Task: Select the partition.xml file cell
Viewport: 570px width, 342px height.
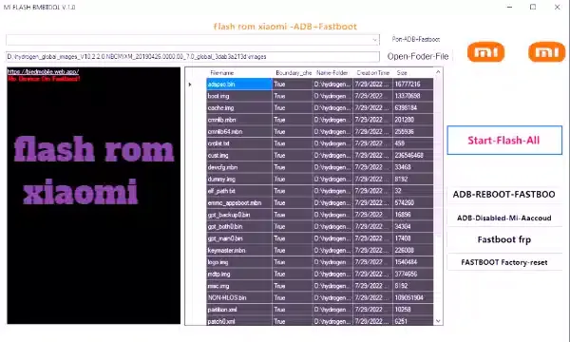Action: coord(239,310)
